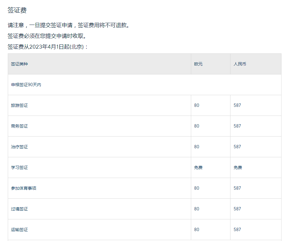Click the 运输签证 row label
The height and width of the screenshot is (241, 289).
pos(19,230)
